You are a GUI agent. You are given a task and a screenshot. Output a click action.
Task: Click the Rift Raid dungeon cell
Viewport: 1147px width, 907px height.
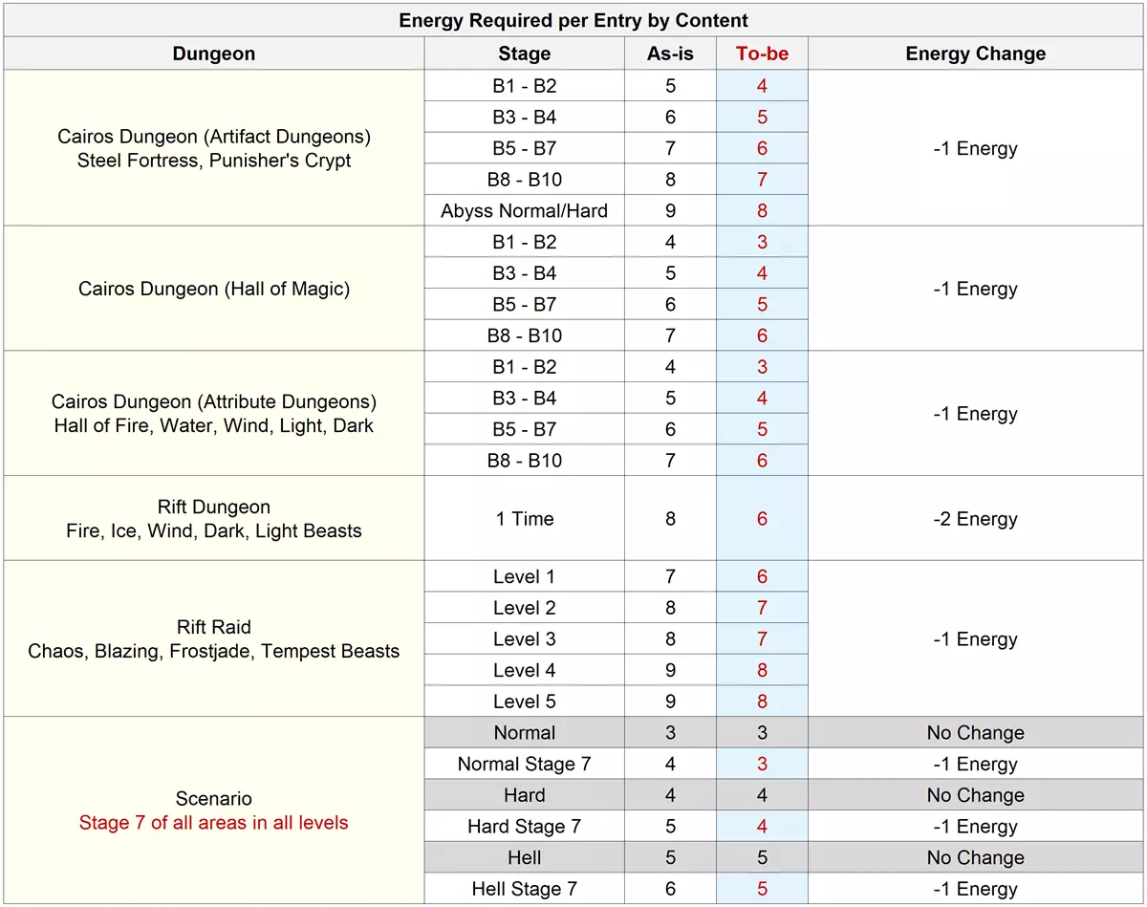pyautogui.click(x=214, y=639)
